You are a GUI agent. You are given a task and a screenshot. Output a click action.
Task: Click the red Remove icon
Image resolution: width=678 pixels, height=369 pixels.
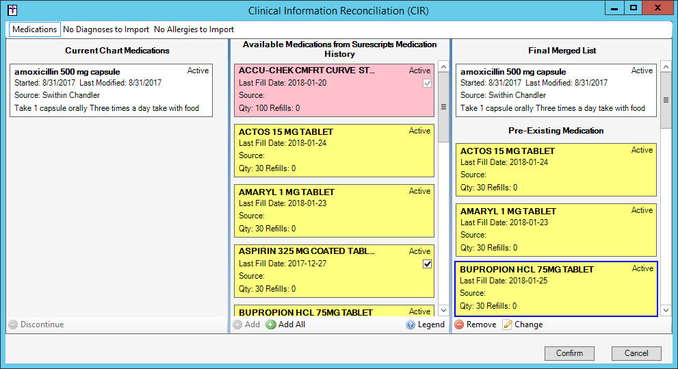coord(459,325)
